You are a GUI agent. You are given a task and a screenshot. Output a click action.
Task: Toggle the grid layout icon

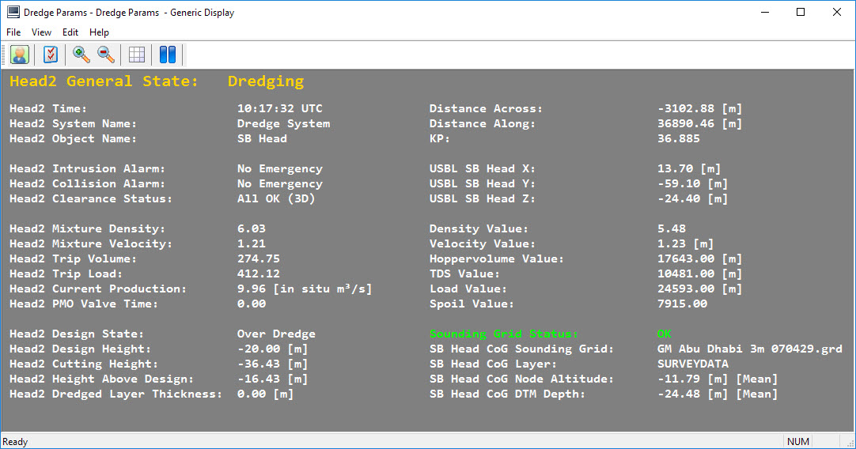pos(137,55)
